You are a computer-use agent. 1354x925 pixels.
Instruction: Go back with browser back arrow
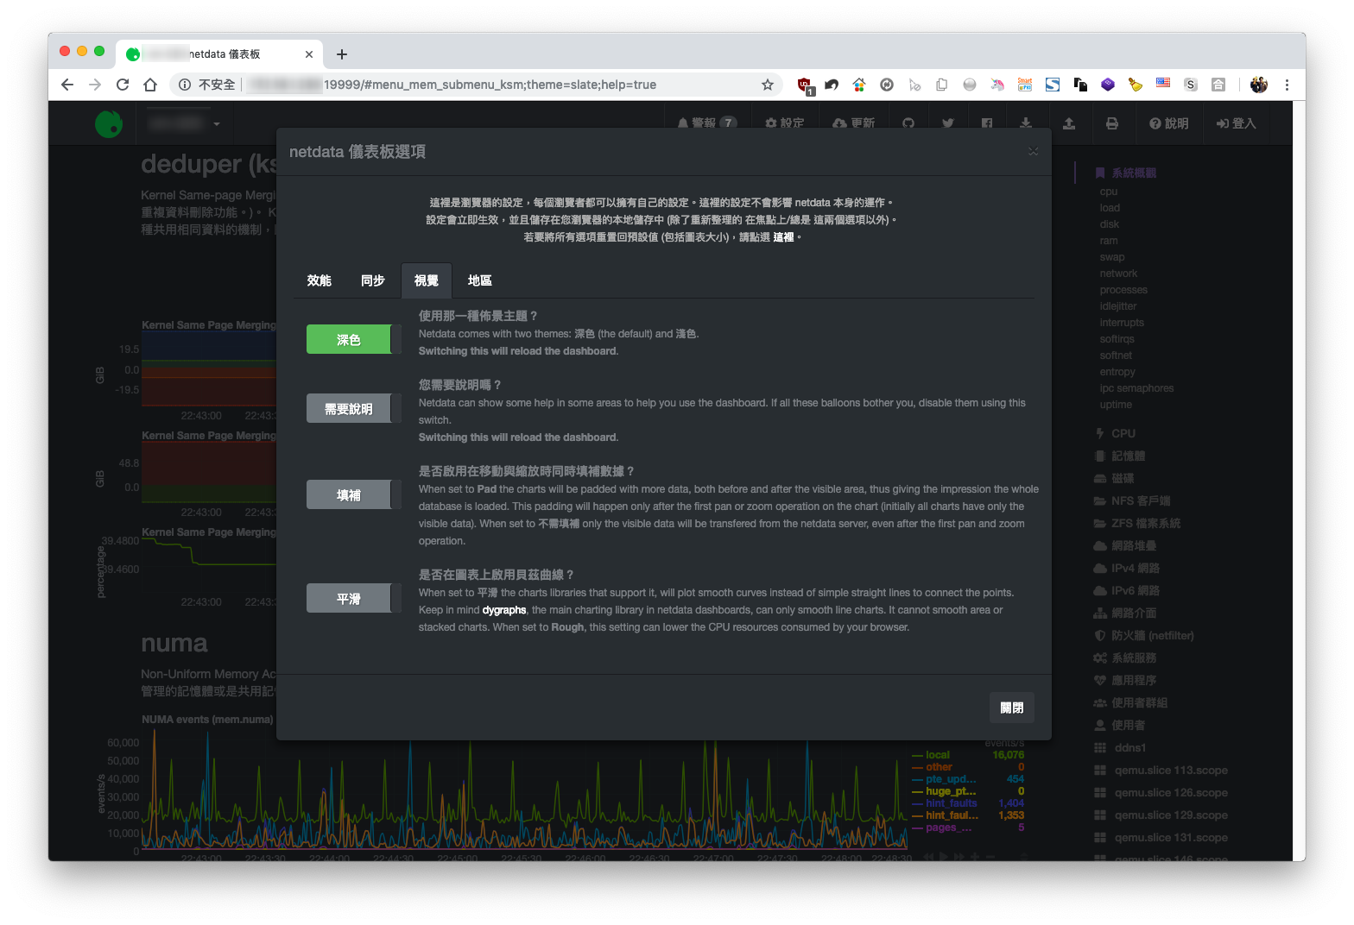pyautogui.click(x=67, y=85)
